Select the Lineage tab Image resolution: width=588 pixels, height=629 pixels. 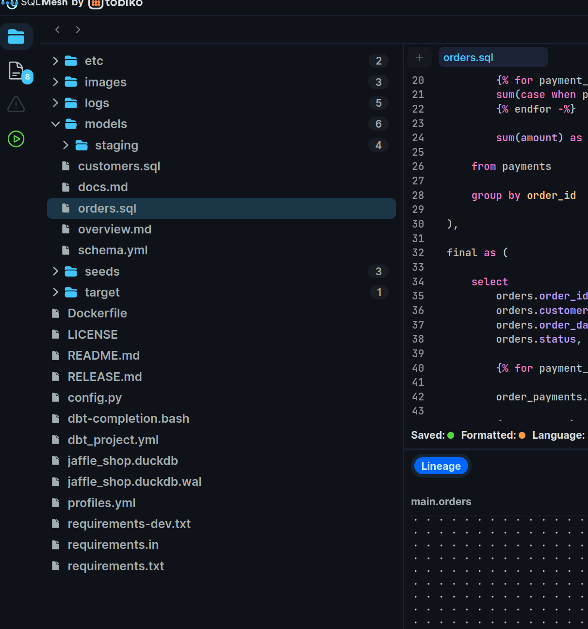point(441,466)
